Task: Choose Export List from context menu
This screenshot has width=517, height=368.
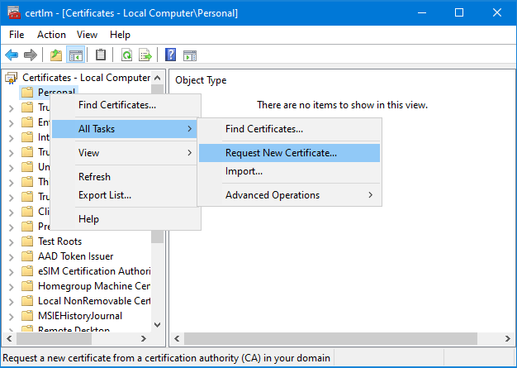Action: (x=126, y=195)
